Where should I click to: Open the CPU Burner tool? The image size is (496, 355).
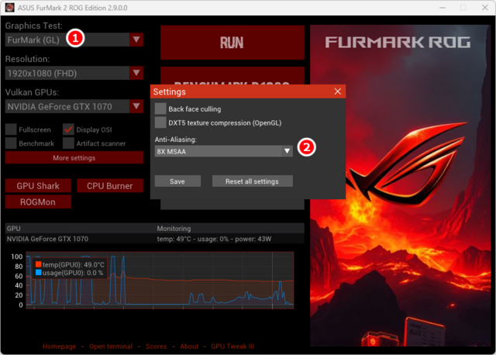coord(109,186)
